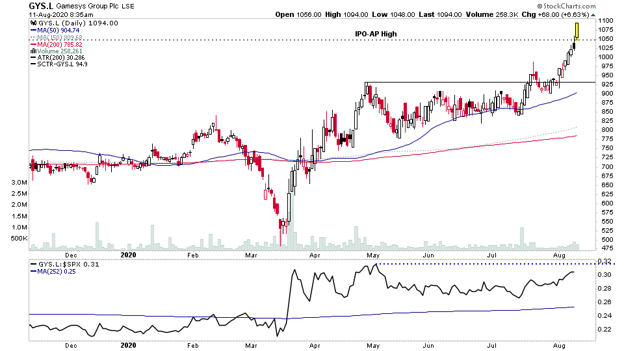Screen dimensions: 624x351
Task: Click the High 1094.00 value
Action: coord(346,15)
